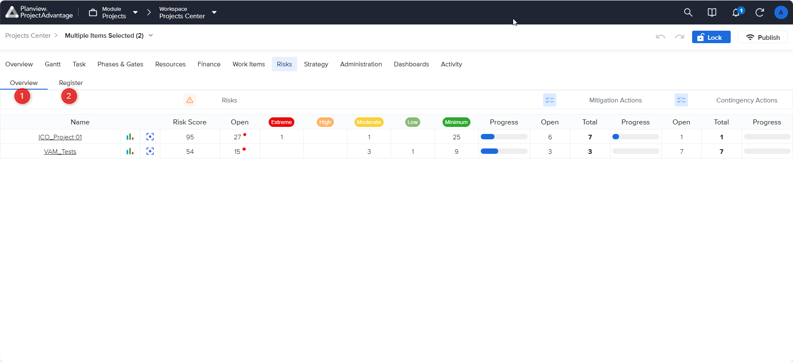The image size is (793, 362).
Task: Click the refresh icon in header
Action: (x=759, y=12)
